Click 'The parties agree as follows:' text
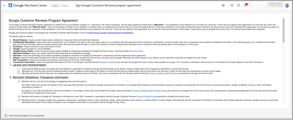Viewport: 293px width, 120px height. point(21,36)
